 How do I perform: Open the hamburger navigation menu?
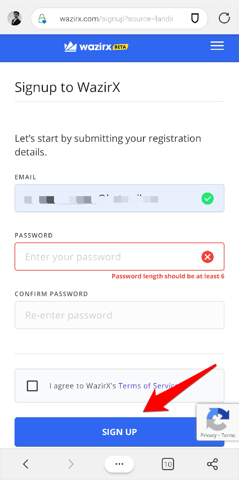[x=217, y=46]
